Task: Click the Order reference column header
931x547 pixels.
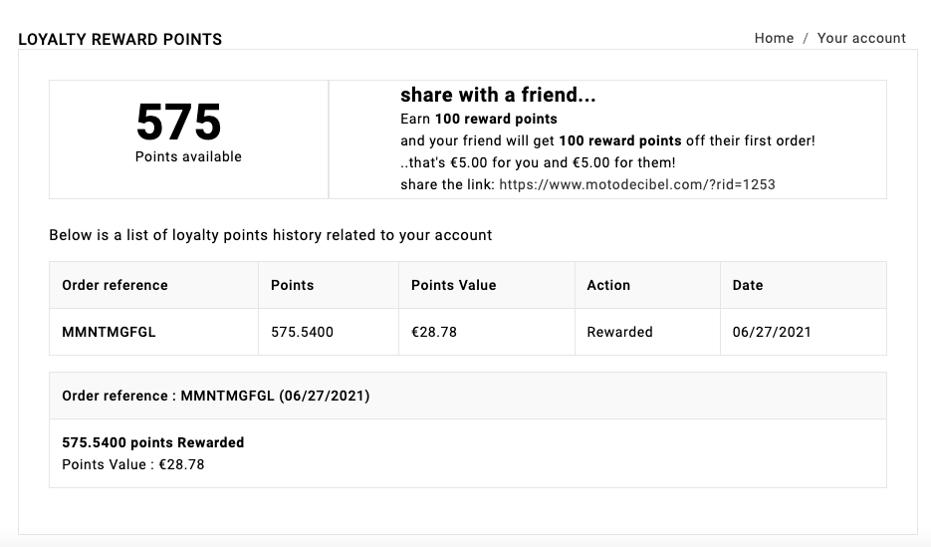Action: 115,285
